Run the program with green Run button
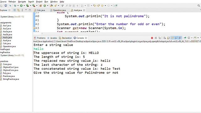201x113 pixels. pos(21,6)
